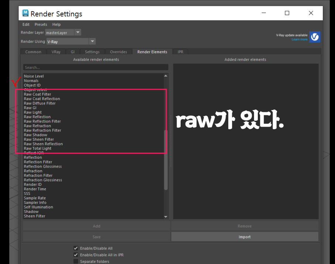Select Raw Light element
The width and height of the screenshot is (335, 264).
click(33, 112)
